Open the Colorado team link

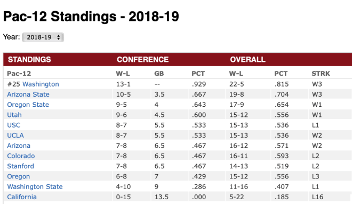21,156
